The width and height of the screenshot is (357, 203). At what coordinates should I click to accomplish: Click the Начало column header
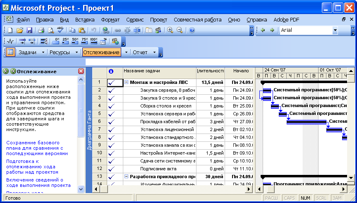(239, 73)
